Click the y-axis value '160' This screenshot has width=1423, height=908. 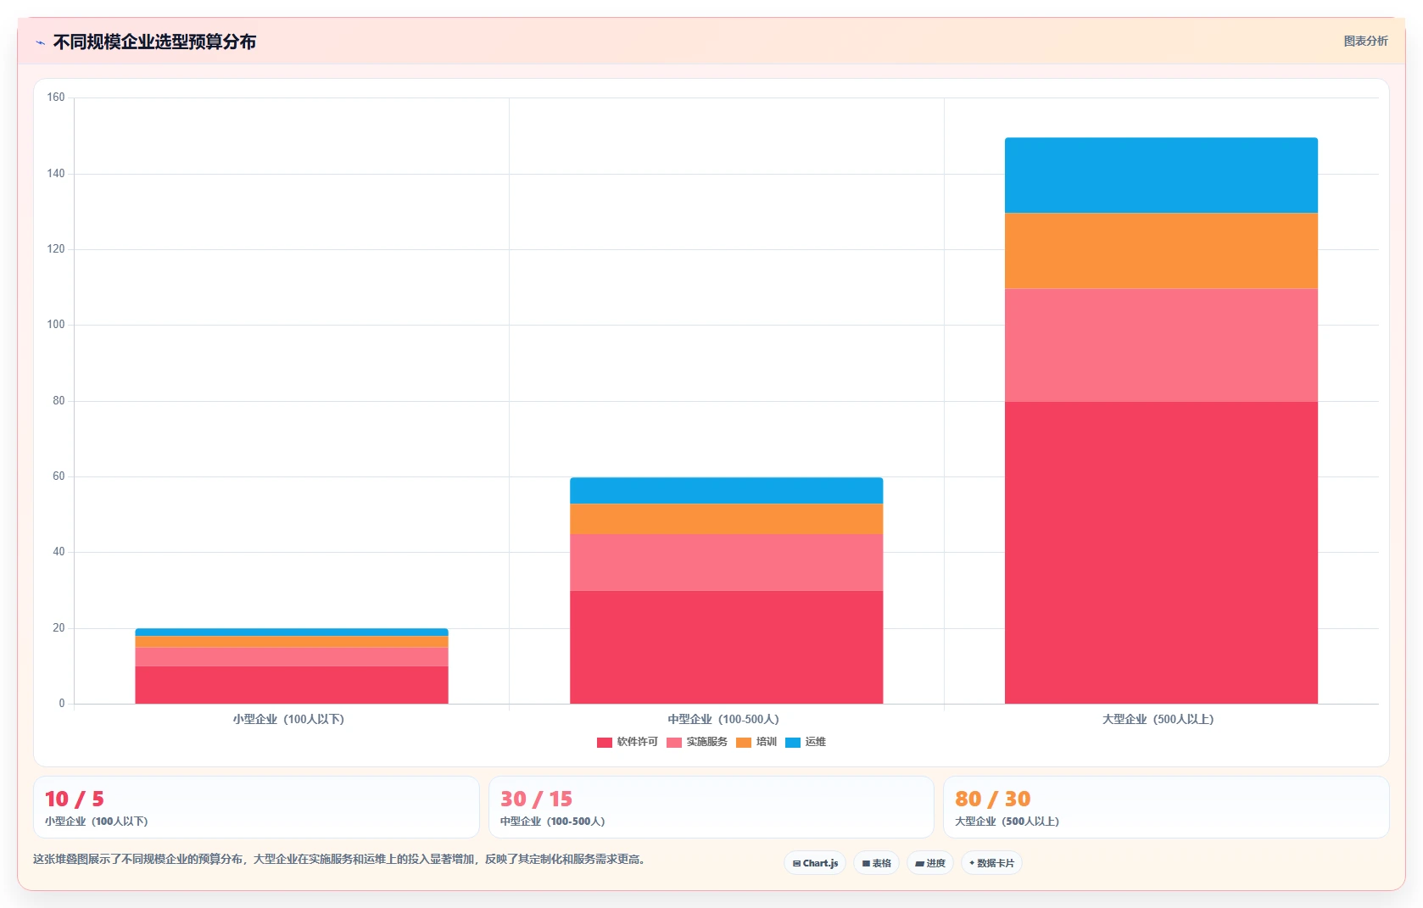[x=56, y=97]
